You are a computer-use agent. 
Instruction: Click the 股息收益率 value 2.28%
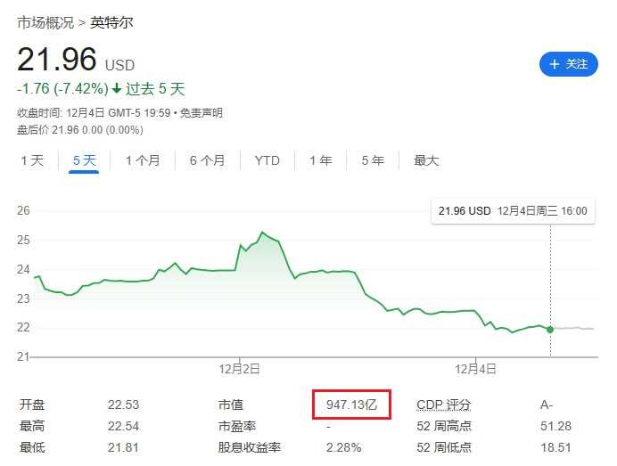tap(343, 447)
